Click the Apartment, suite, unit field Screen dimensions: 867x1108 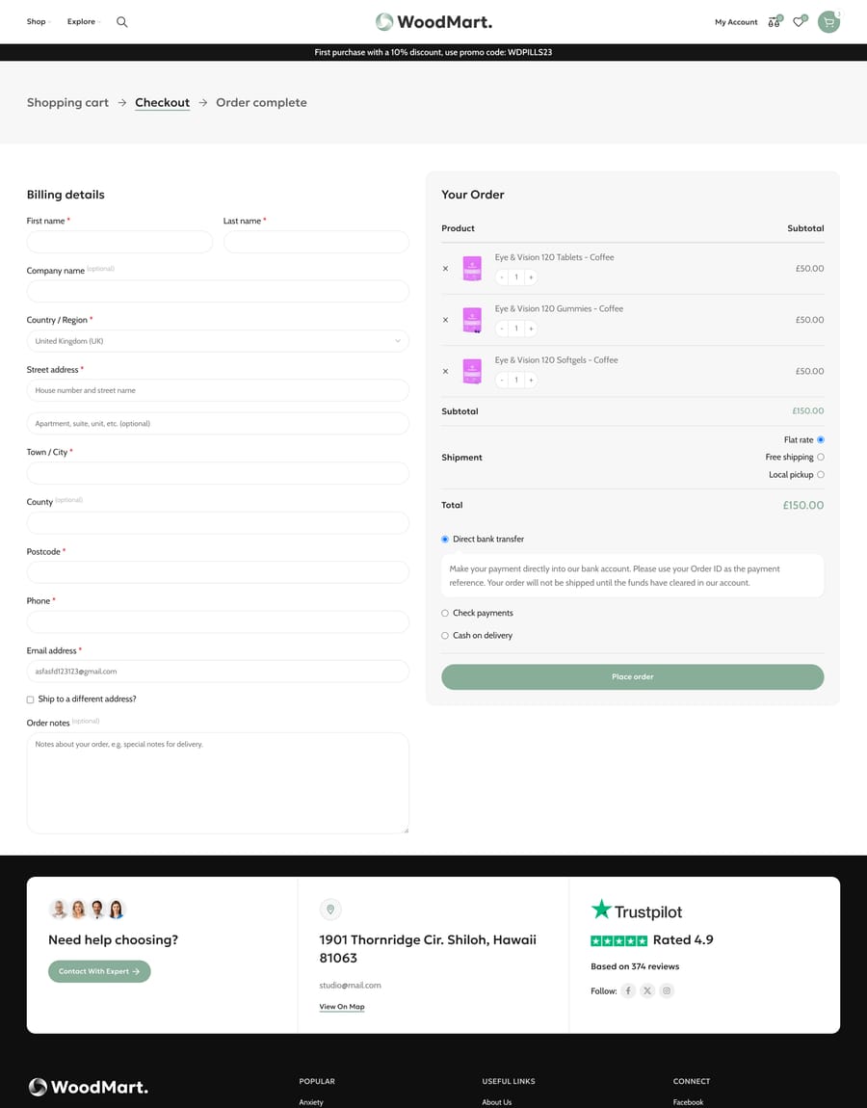pyautogui.click(x=218, y=423)
